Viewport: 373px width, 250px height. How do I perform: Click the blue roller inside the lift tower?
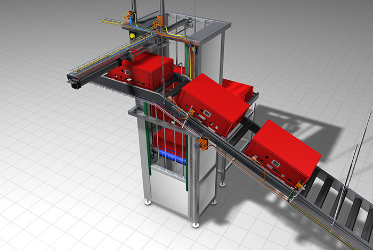tap(171, 159)
